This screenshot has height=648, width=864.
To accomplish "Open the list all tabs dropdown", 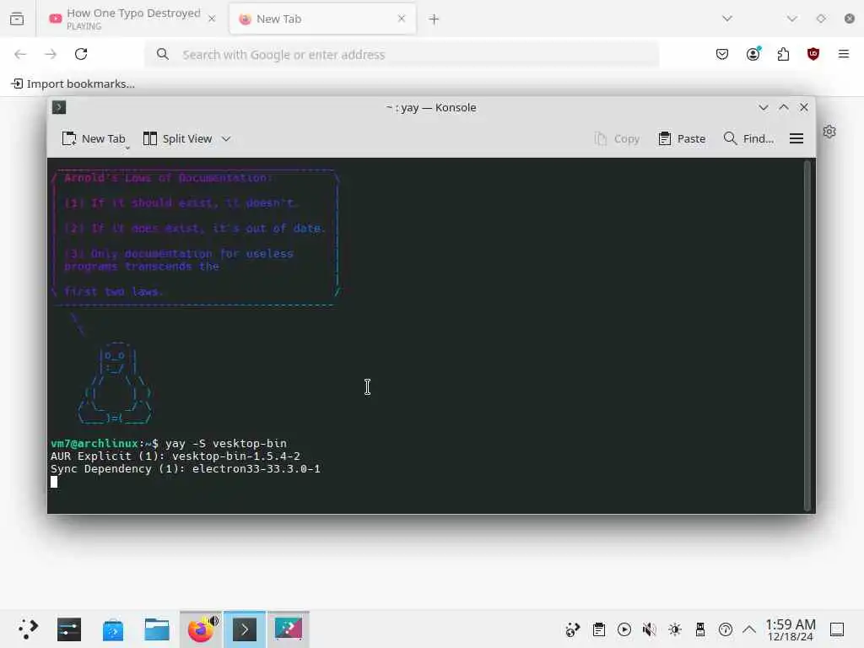I will 727,19.
